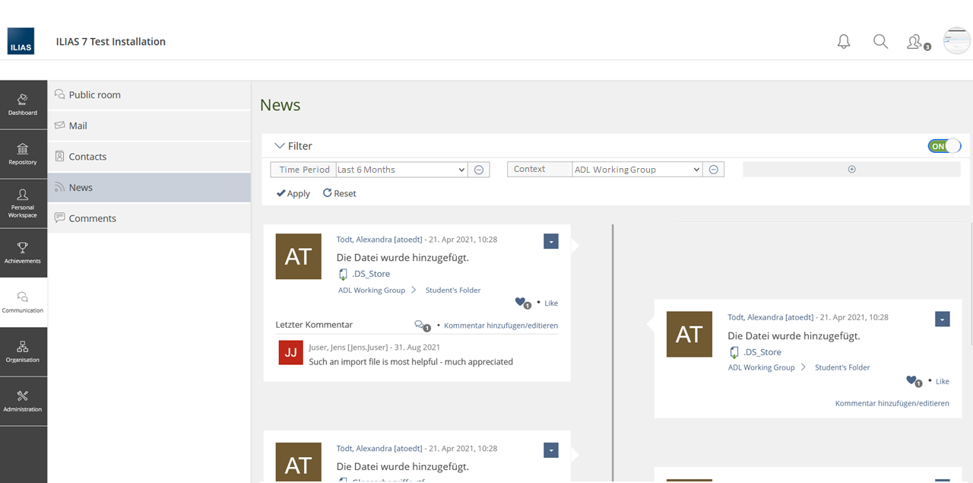The width and height of the screenshot is (973, 483).
Task: Open the Context ADL Working Group dropdown
Action: 636,170
